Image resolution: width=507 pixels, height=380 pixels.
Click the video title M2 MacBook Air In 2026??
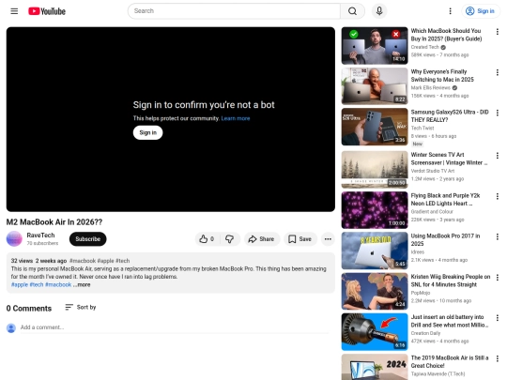54,222
